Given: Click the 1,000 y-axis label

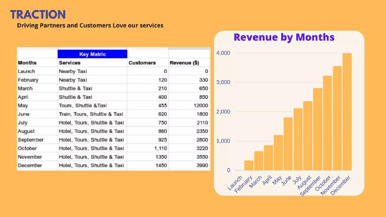Looking at the screenshot, I should tap(223, 141).
